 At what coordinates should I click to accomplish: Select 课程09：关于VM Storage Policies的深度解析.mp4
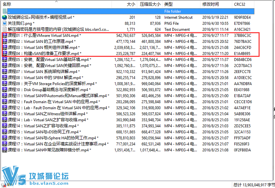click(x=52, y=84)
